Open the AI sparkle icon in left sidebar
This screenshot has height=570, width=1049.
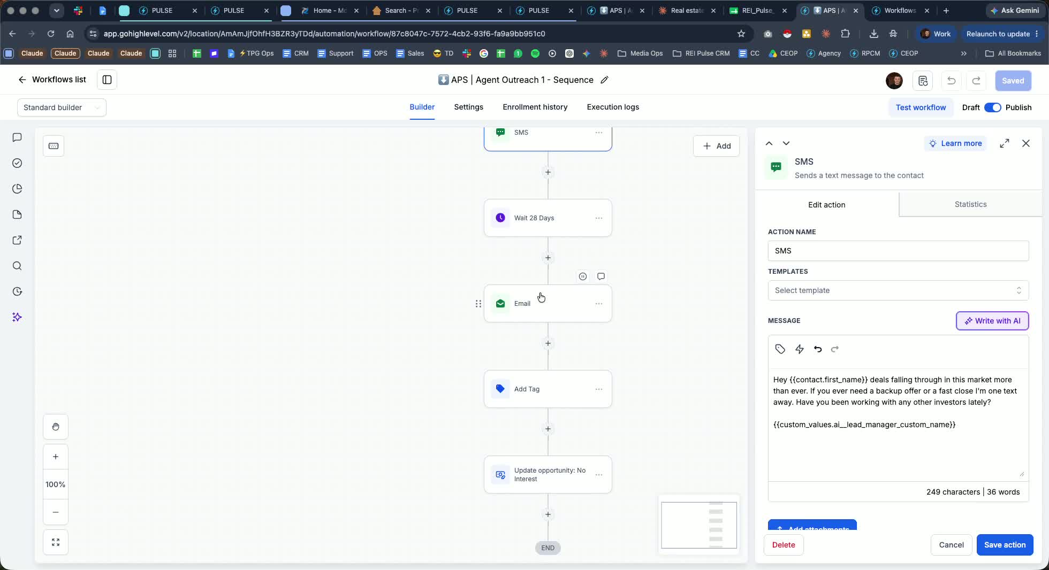17,317
